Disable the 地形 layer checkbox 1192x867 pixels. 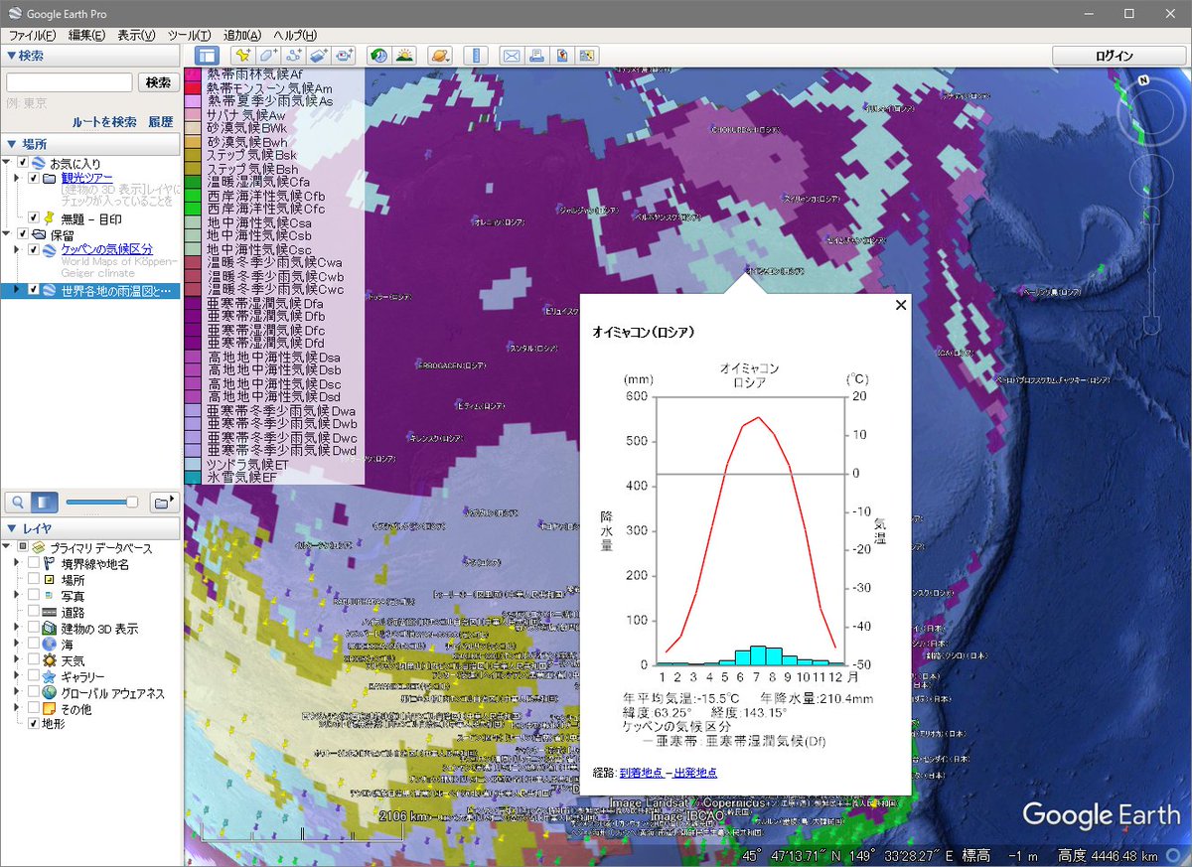[x=34, y=723]
